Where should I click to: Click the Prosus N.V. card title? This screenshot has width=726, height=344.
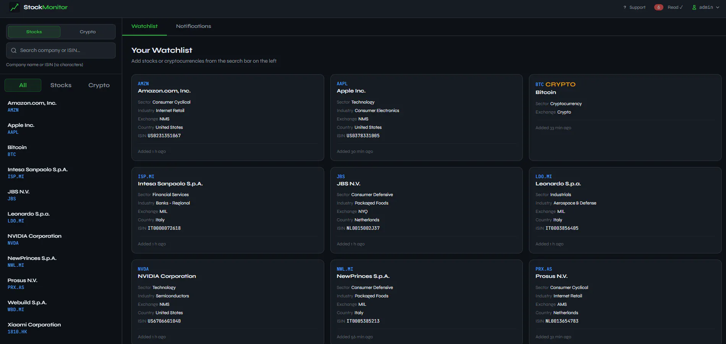(551, 276)
